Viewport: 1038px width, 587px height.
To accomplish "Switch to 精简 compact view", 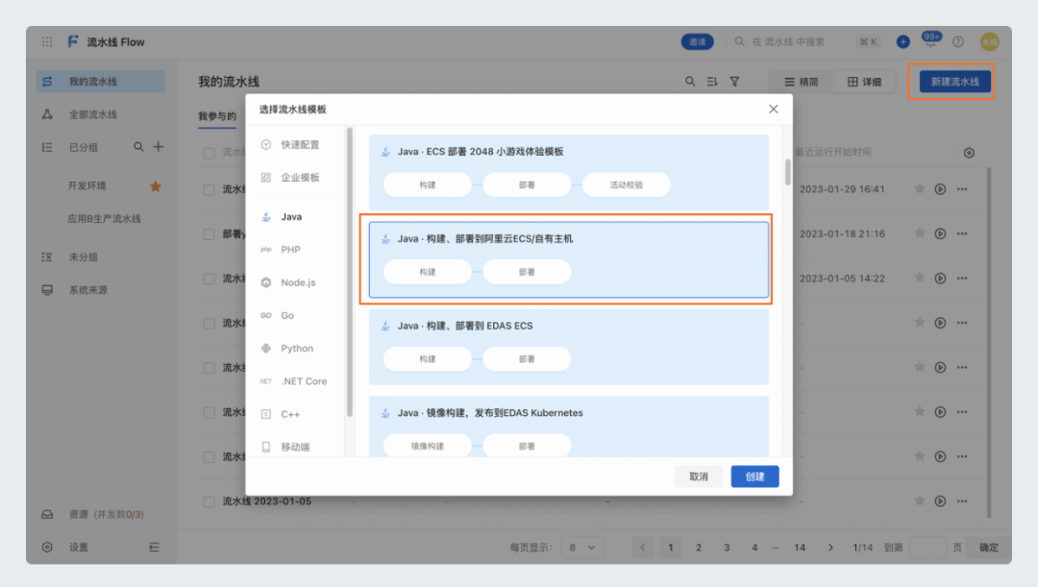I will pyautogui.click(x=801, y=82).
